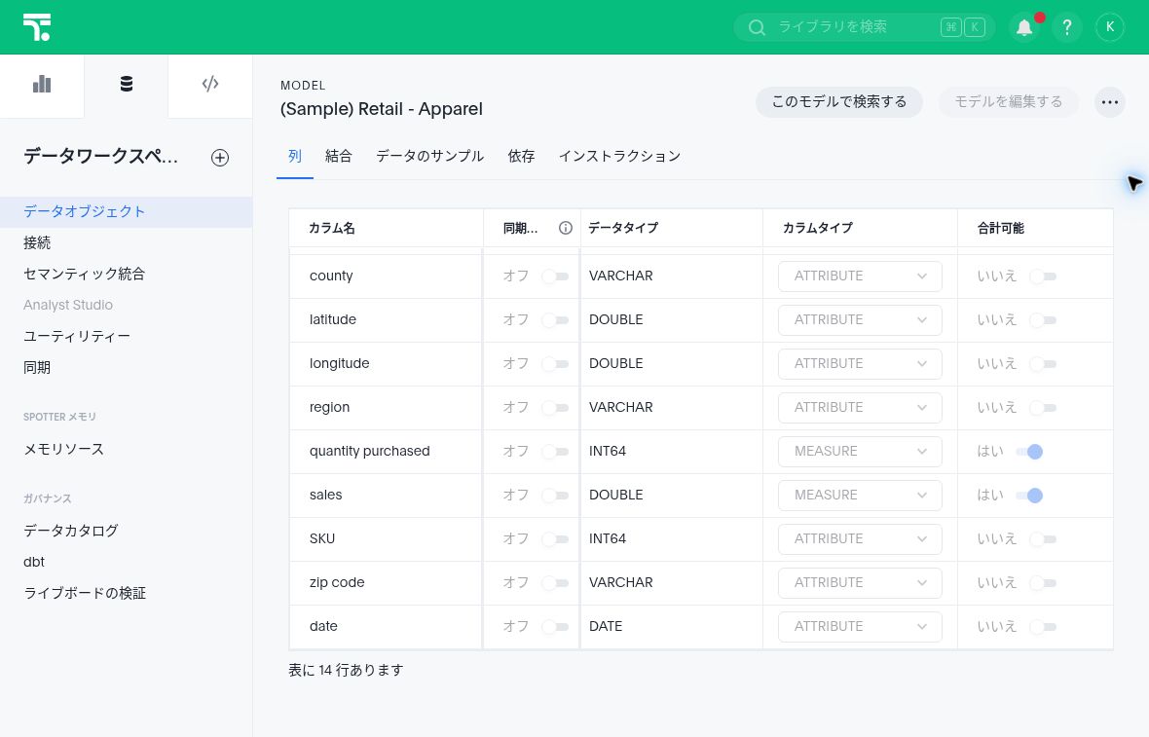1149x737 pixels.
Task: Switch to the インストラクション tab
Action: tap(620, 156)
